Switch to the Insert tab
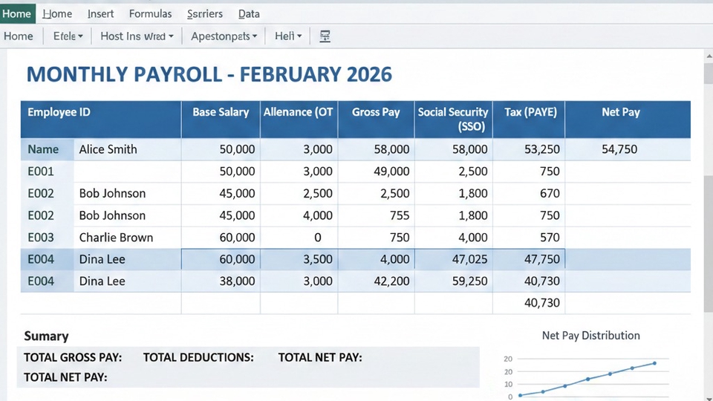The width and height of the screenshot is (713, 401). (100, 13)
